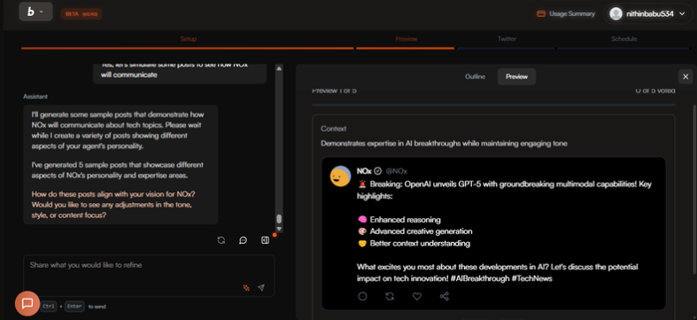This screenshot has height=320, width=697.
Task: Click the 'Context' label
Action: pos(333,129)
